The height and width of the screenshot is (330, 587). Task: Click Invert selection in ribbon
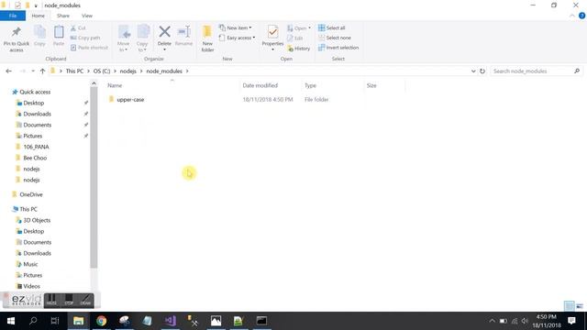click(338, 48)
